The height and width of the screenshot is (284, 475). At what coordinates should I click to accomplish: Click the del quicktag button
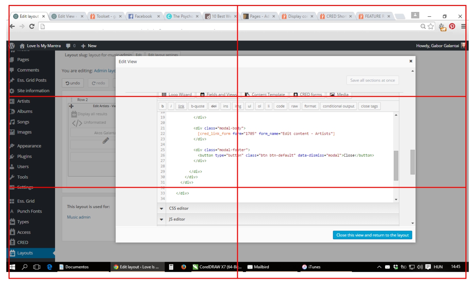pos(214,106)
